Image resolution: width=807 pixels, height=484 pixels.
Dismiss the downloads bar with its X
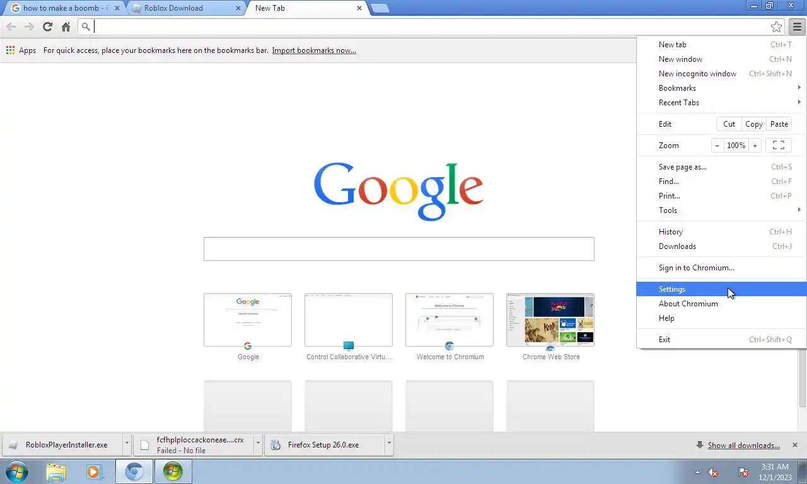pyautogui.click(x=795, y=445)
